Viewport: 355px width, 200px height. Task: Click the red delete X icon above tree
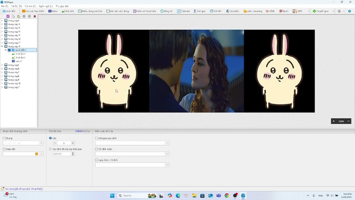pos(35,16)
